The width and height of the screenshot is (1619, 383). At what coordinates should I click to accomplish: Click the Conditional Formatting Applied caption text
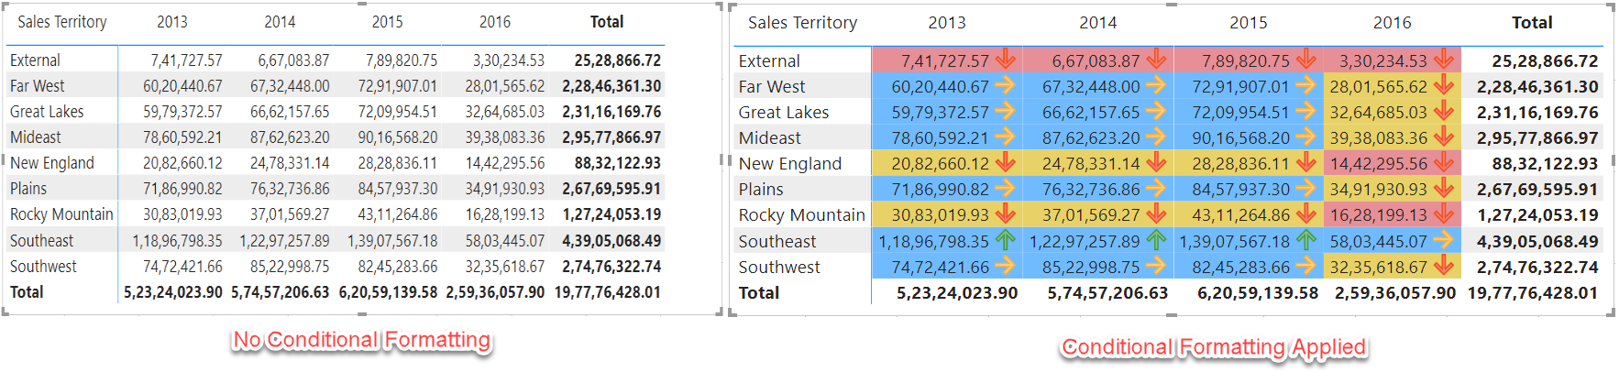point(1214,347)
